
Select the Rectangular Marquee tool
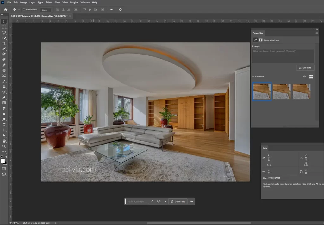tap(4, 27)
